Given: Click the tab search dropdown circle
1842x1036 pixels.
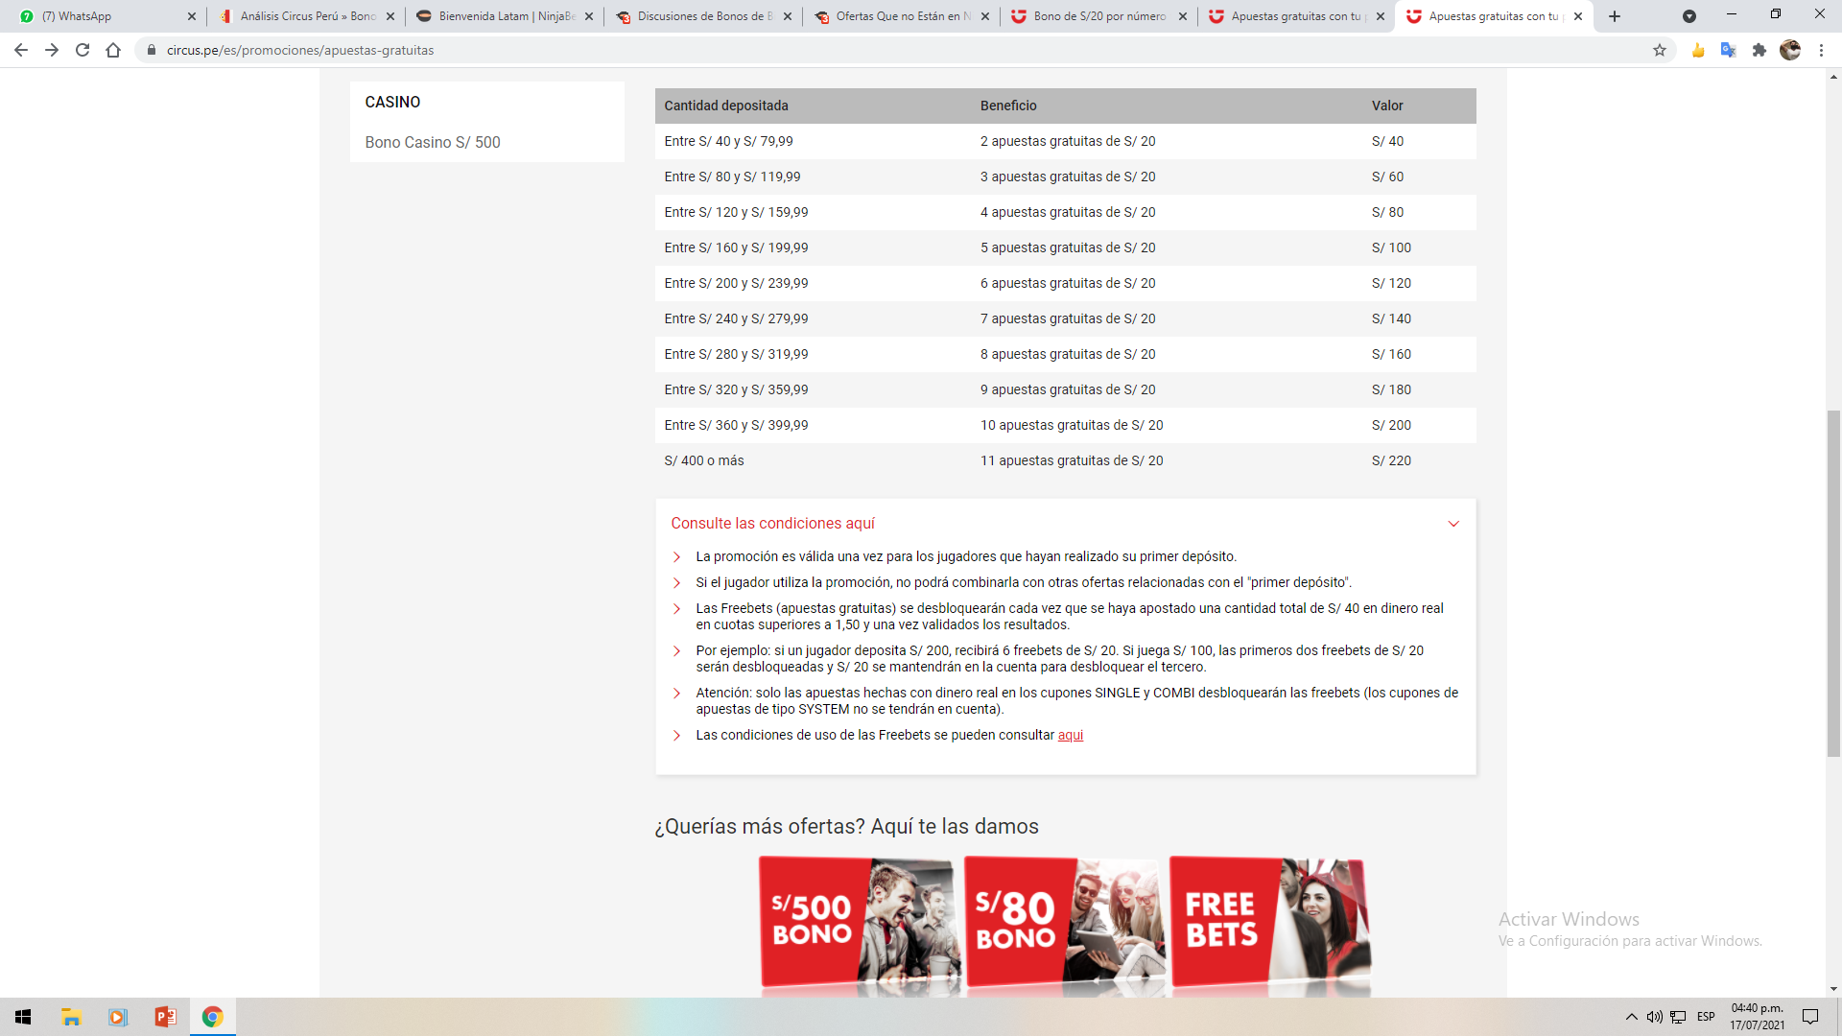Looking at the screenshot, I should point(1689,16).
